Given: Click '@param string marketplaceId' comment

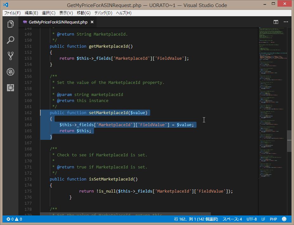Looking at the screenshot, I should point(90,94).
